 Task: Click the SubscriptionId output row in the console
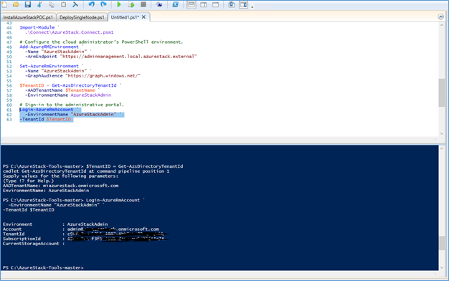coord(85,239)
